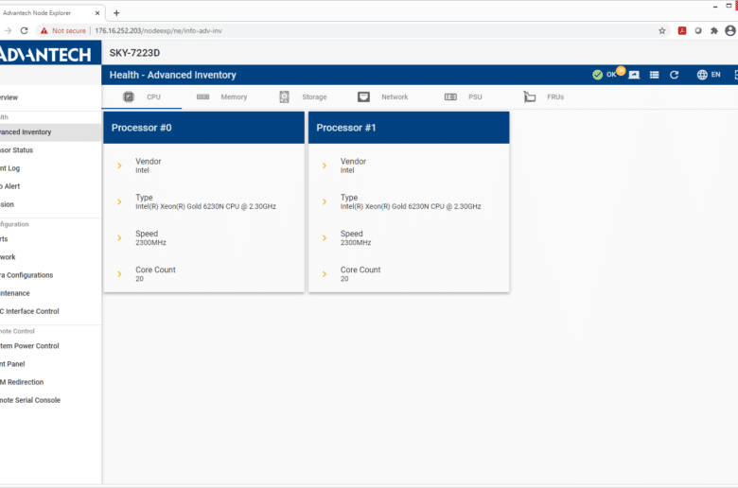
Task: Select Advanced Inventory in the sidebar
Action: (50, 132)
